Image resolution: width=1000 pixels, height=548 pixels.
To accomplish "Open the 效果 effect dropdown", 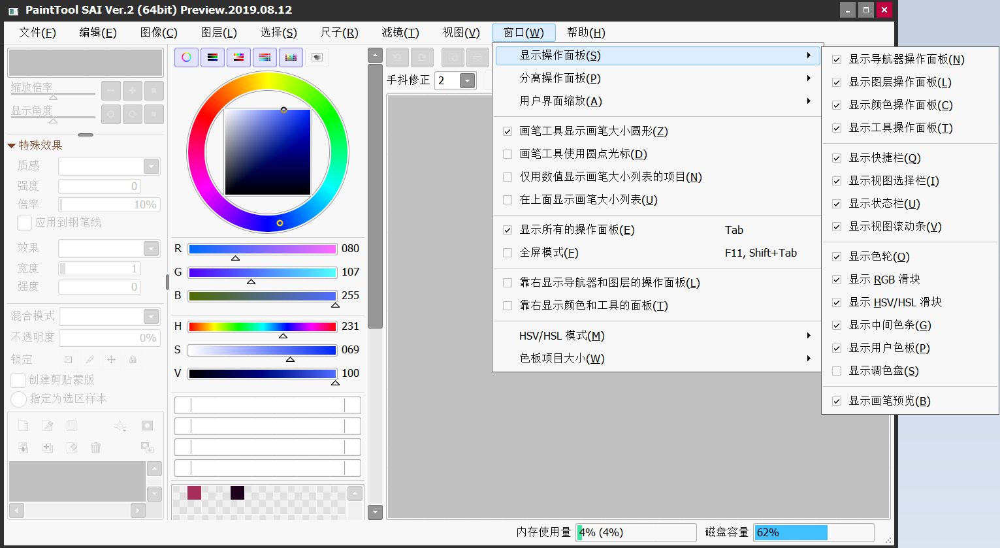I will coord(152,248).
